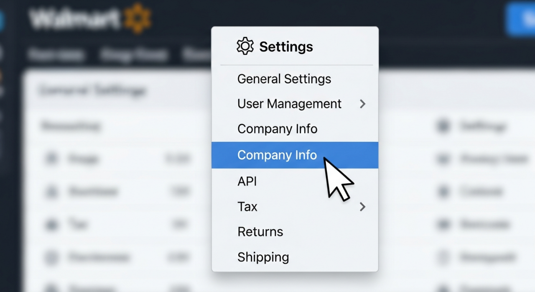
Task: Open Returns from the Settings menu
Action: pyautogui.click(x=260, y=231)
